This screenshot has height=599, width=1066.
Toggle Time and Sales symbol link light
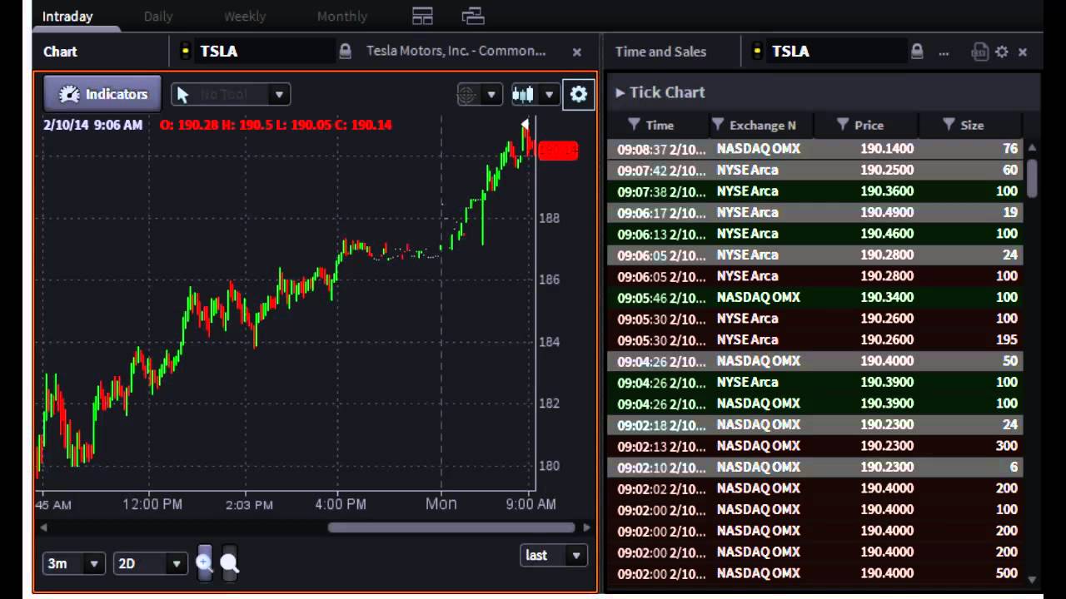757,52
